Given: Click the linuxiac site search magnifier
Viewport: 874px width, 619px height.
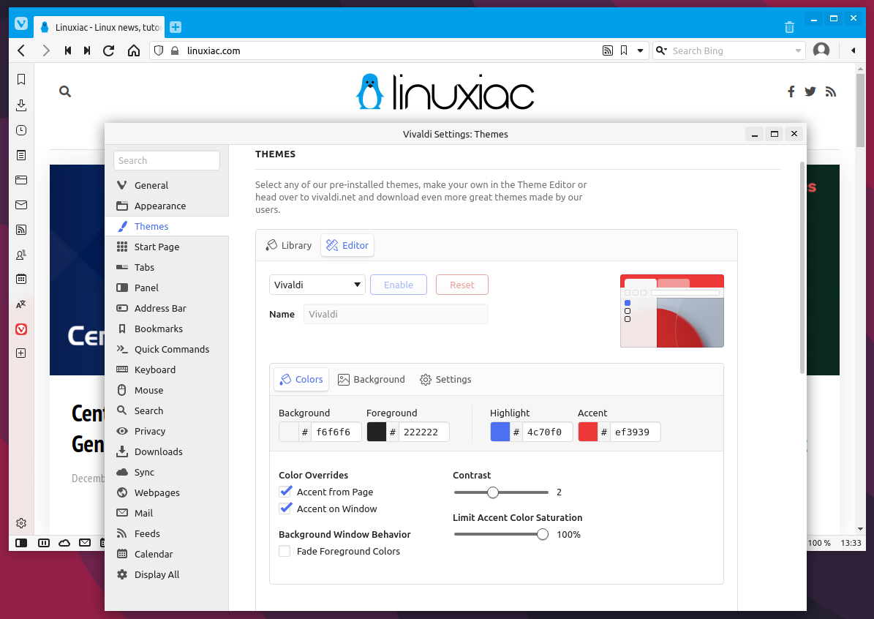Looking at the screenshot, I should click(x=65, y=91).
